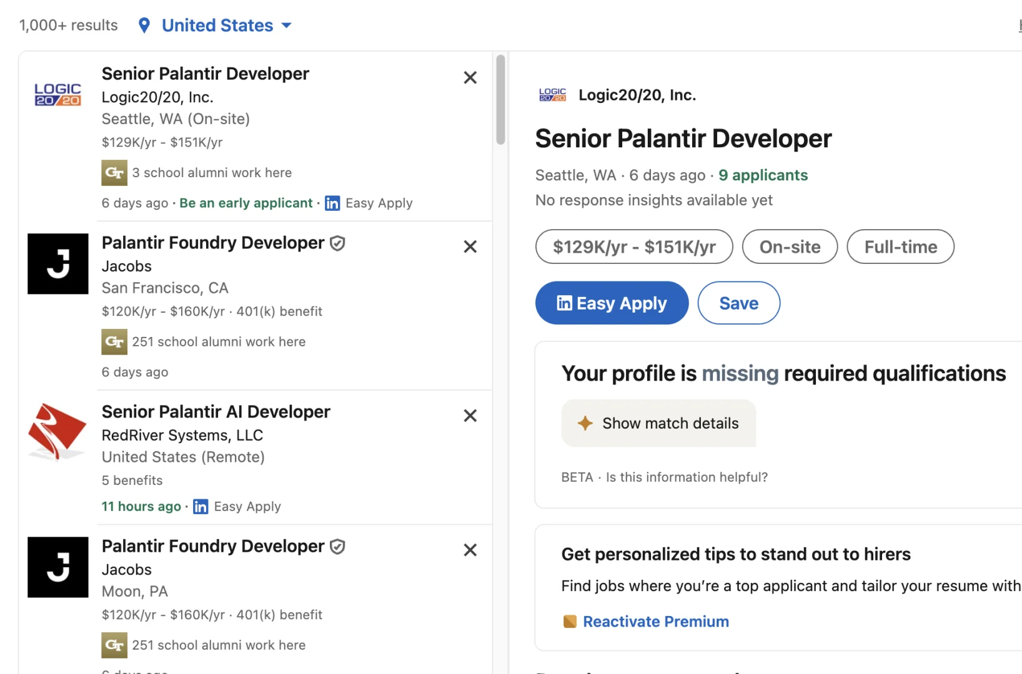The height and width of the screenshot is (674, 1022).
Task: Click the Easy Apply button in details pane
Action: click(x=612, y=303)
